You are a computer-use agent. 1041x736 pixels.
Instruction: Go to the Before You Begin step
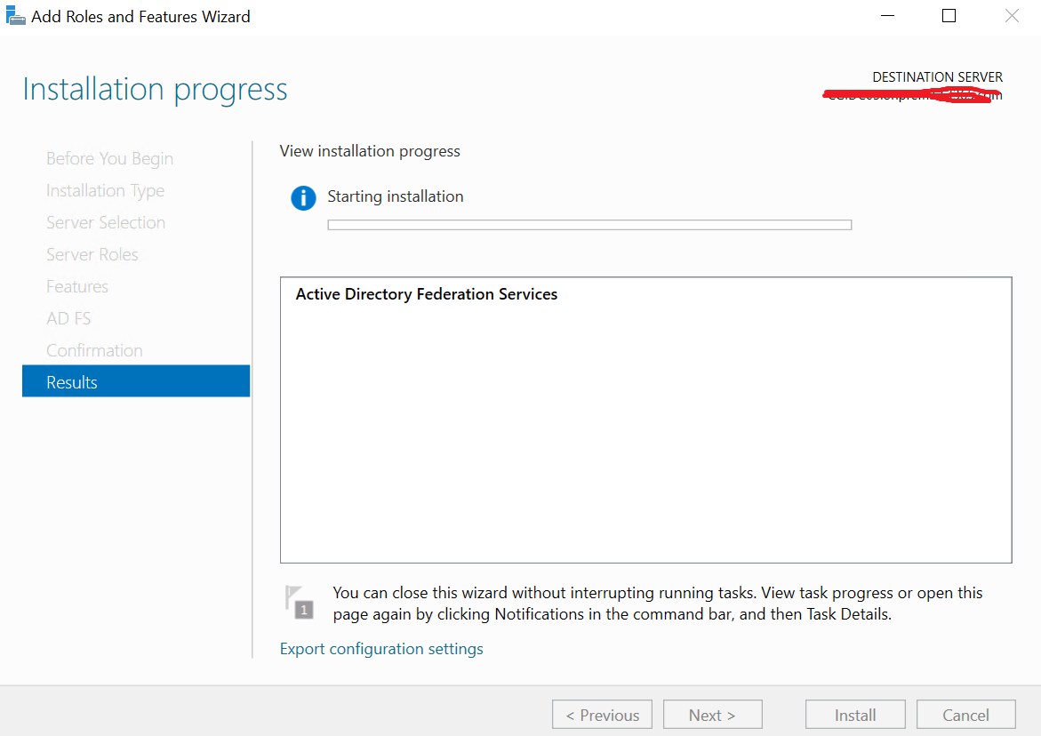[109, 158]
